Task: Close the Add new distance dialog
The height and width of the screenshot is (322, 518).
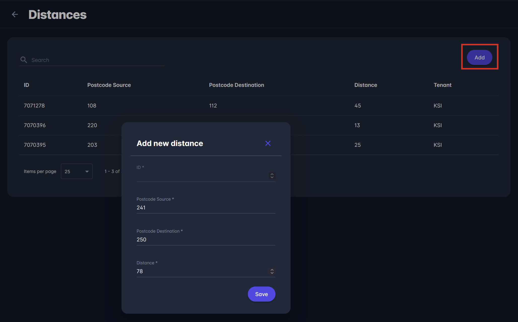Action: click(x=268, y=143)
